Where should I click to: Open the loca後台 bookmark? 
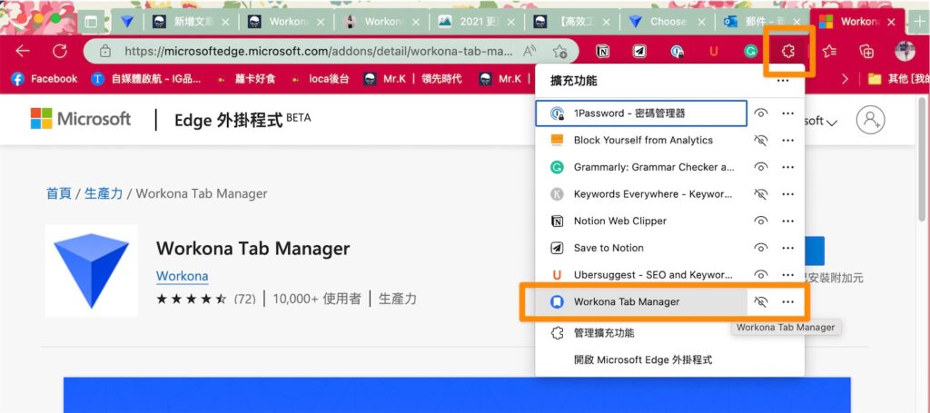point(321,79)
